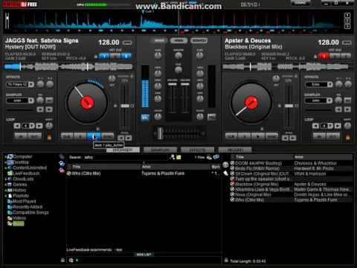357x268 pixels.
Task: Expand the Computer tree node
Action: click(x=5, y=157)
